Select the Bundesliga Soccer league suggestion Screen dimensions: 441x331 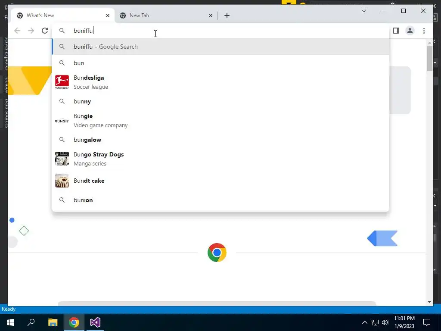pyautogui.click(x=220, y=82)
